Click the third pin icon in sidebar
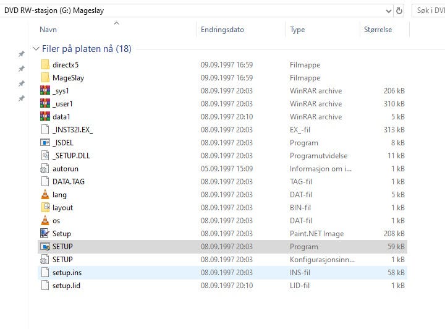 click(x=21, y=83)
